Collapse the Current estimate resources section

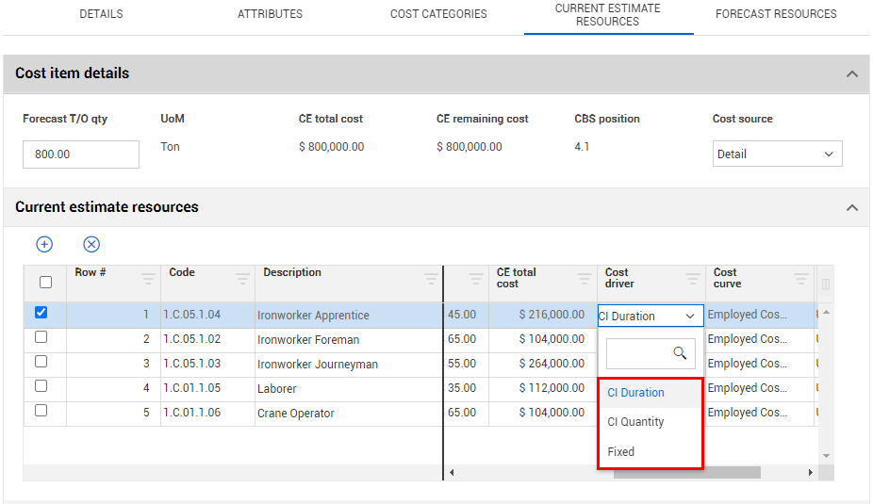[852, 207]
